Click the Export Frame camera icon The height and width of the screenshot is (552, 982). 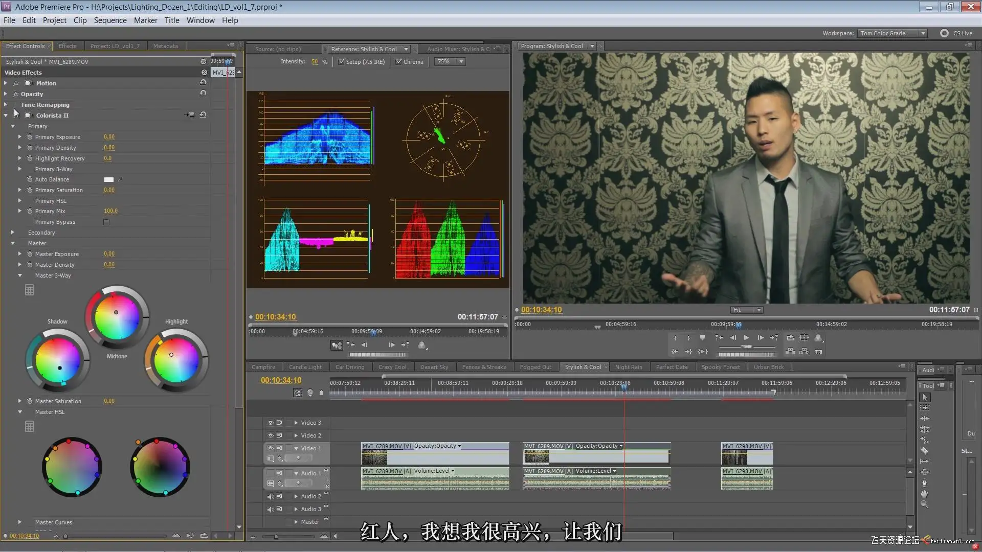click(818, 352)
